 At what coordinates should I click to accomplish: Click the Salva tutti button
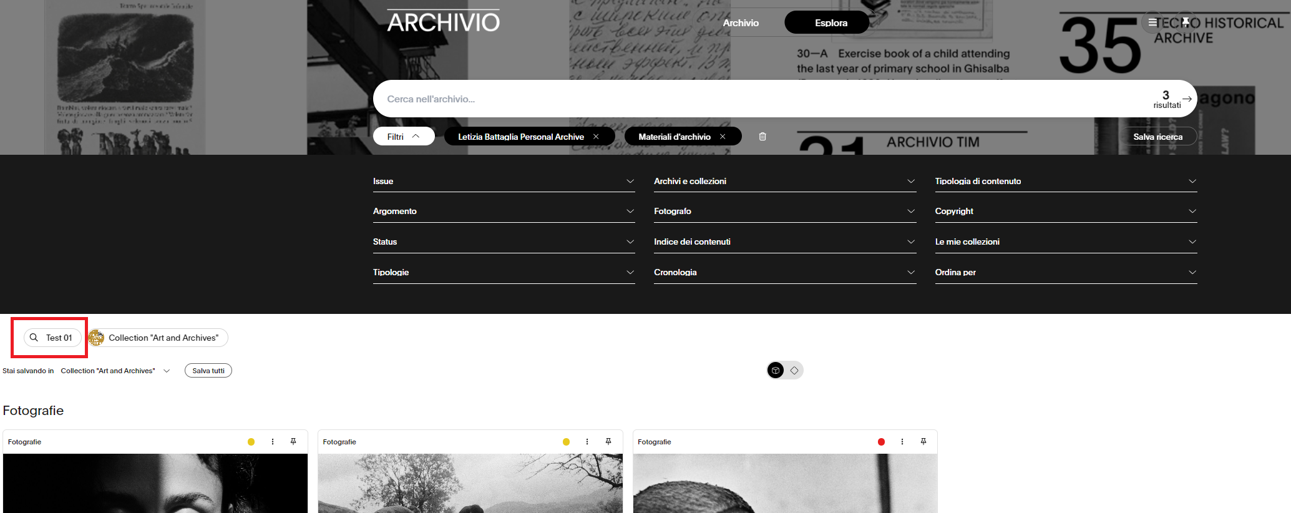click(208, 371)
